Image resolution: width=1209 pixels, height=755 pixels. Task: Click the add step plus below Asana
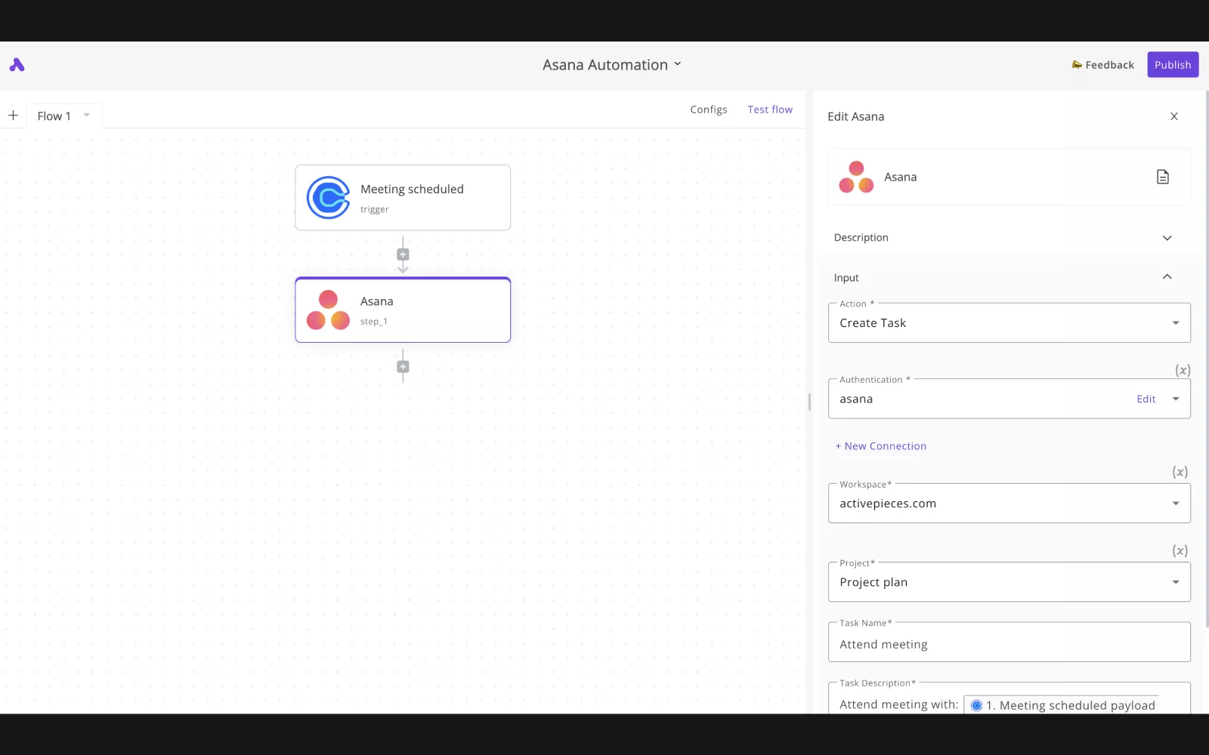pos(403,367)
